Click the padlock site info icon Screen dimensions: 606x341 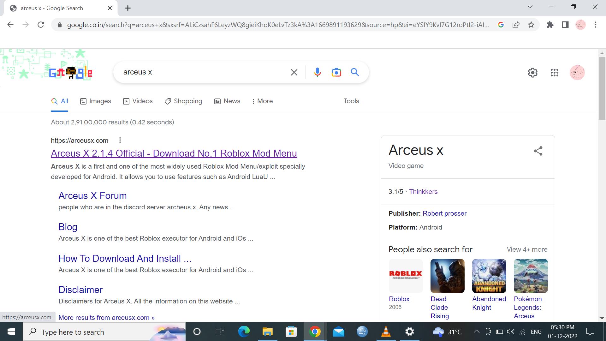59,25
